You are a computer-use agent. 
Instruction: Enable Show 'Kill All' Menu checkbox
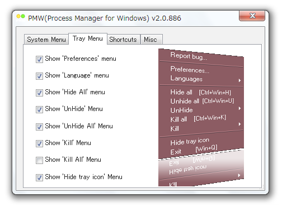coord(39,160)
